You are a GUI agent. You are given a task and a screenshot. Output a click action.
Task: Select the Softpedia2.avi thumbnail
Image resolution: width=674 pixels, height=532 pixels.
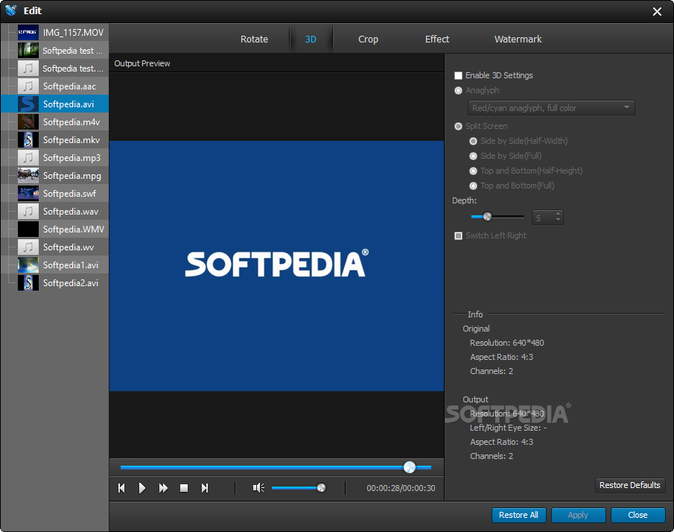point(28,283)
